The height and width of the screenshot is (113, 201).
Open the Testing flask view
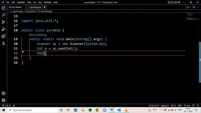(x=3, y=43)
